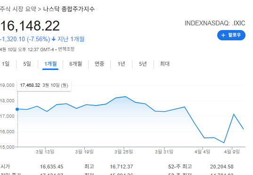
Task: Click the blue data point on chart
Action: (17, 109)
